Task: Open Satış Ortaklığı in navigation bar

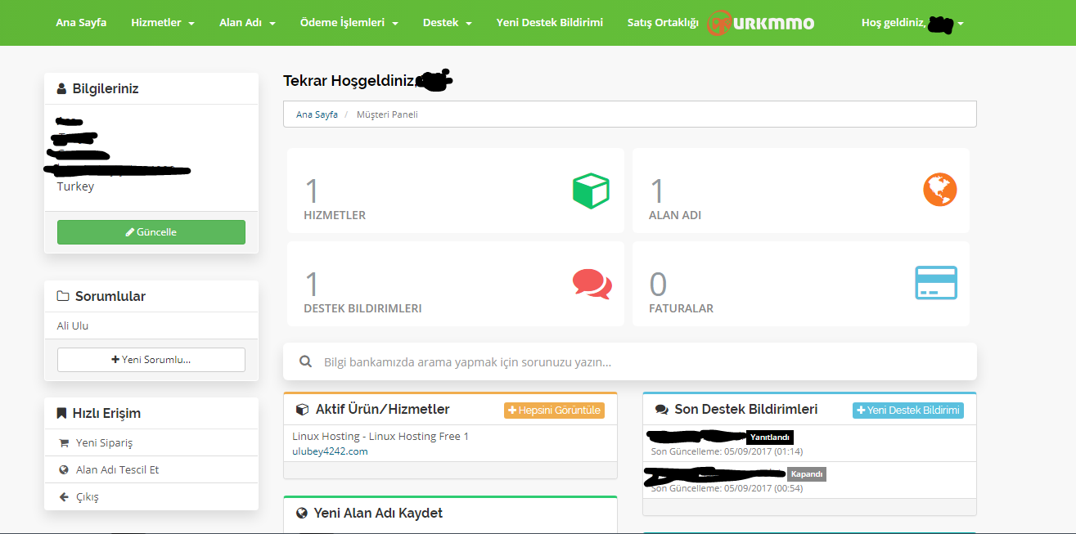Action: 663,23
